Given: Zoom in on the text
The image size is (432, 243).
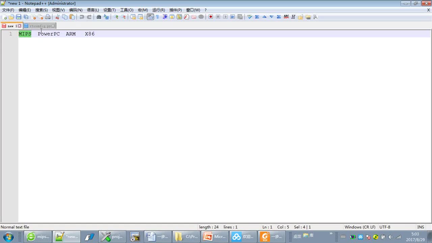Looking at the screenshot, I should point(116,17).
